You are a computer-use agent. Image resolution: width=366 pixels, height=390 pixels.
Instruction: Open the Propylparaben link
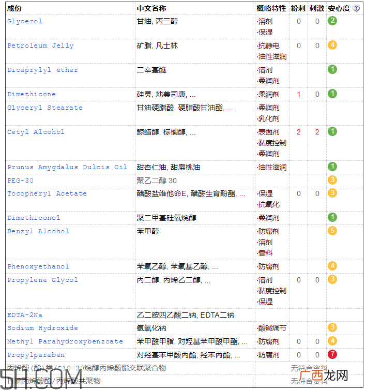click(x=36, y=355)
